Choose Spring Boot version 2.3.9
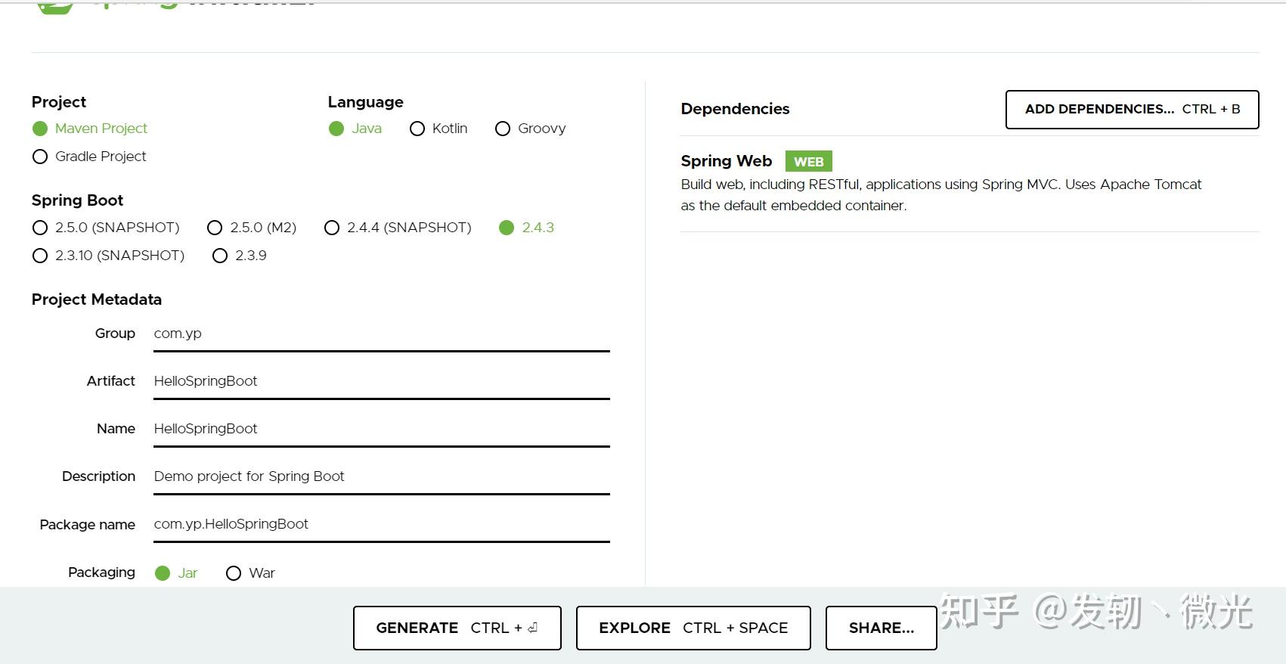The height and width of the screenshot is (664, 1286). tap(220, 256)
